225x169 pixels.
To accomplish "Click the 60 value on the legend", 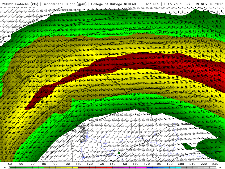I will [x=21, y=164].
